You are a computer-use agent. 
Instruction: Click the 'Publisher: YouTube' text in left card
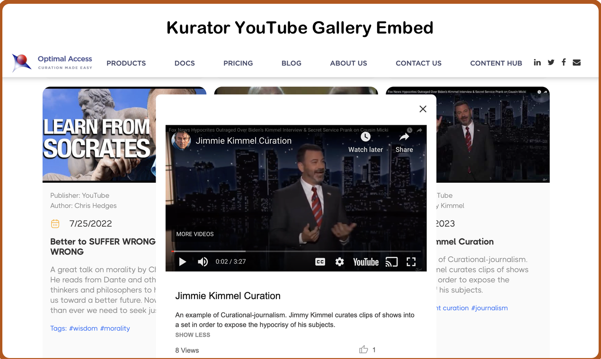pos(80,195)
